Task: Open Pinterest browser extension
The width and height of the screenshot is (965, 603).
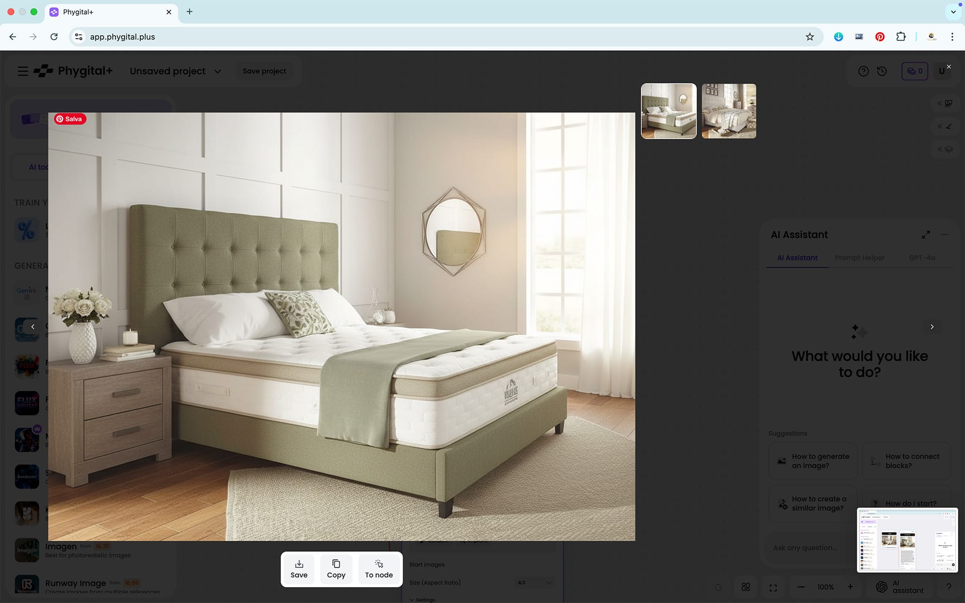Action: pos(880,37)
